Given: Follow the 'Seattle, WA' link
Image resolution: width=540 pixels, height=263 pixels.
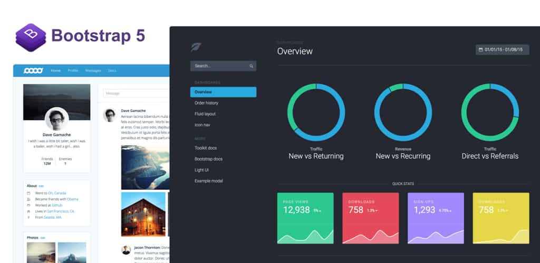Looking at the screenshot, I should pos(53,217).
